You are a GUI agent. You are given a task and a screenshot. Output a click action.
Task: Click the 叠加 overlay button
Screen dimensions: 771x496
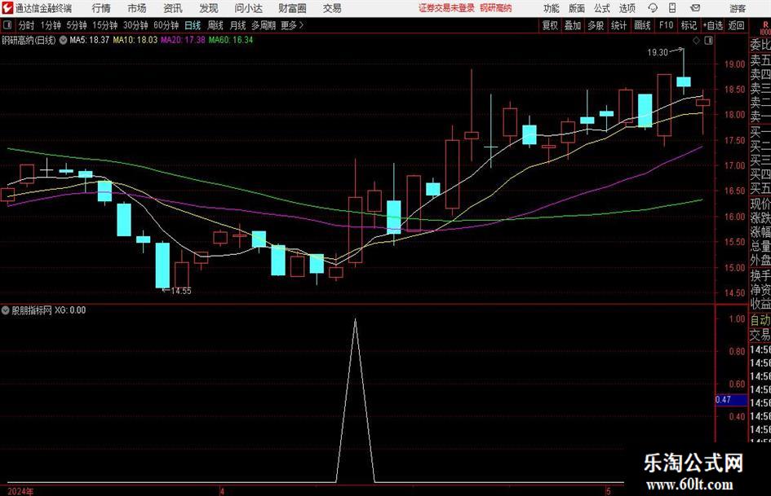click(x=573, y=25)
